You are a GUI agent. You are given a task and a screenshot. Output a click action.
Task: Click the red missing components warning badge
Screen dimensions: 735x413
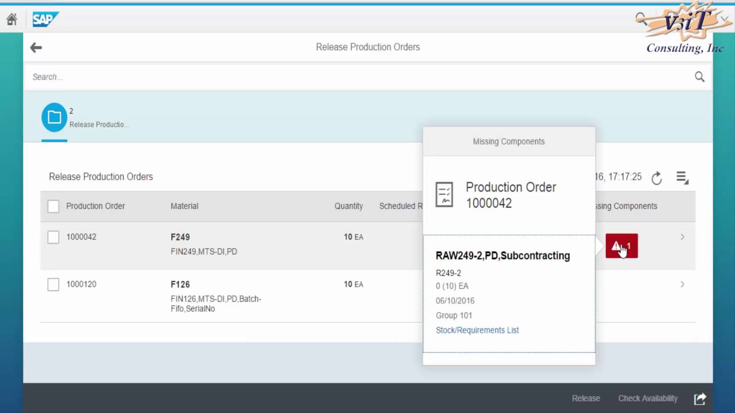pyautogui.click(x=621, y=246)
